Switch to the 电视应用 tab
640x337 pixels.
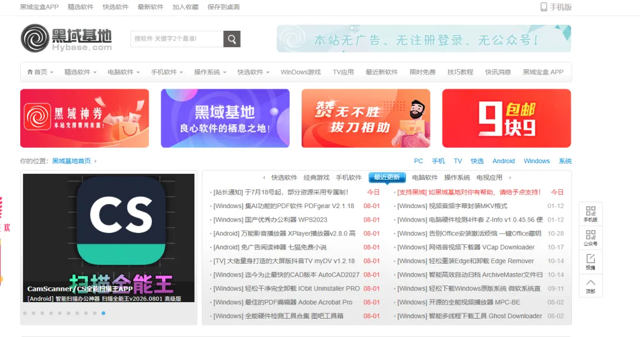click(489, 177)
